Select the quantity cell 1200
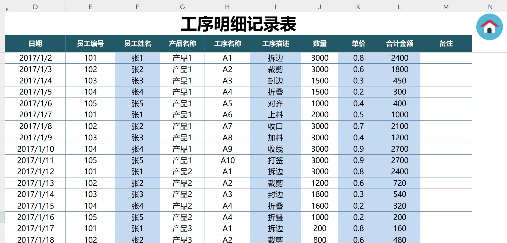The image size is (507, 243). coord(320,183)
